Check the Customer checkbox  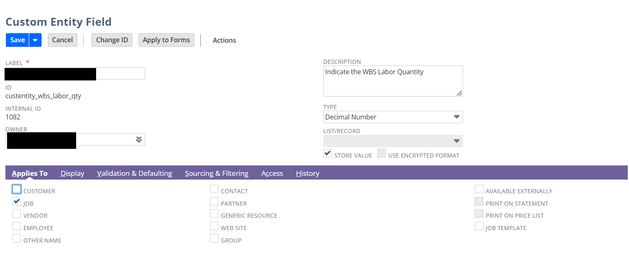point(17,189)
